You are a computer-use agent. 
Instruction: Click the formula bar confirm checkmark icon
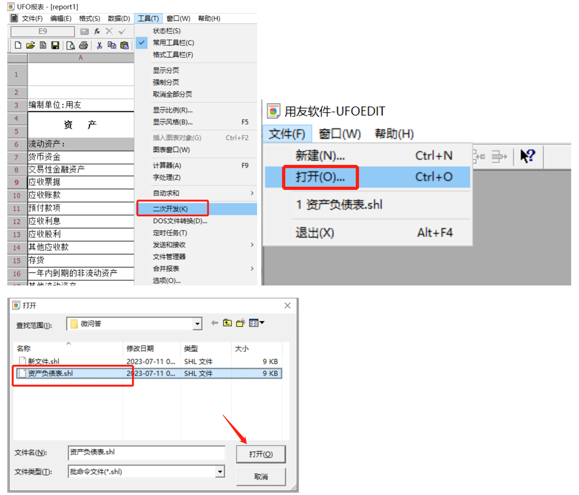pyautogui.click(x=122, y=31)
